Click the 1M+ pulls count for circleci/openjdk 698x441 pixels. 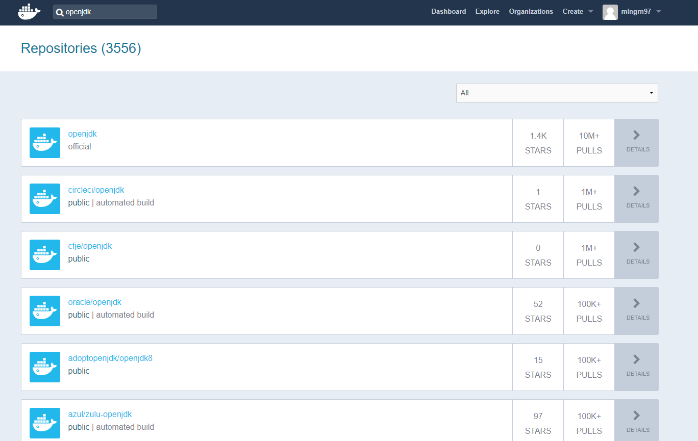(589, 192)
